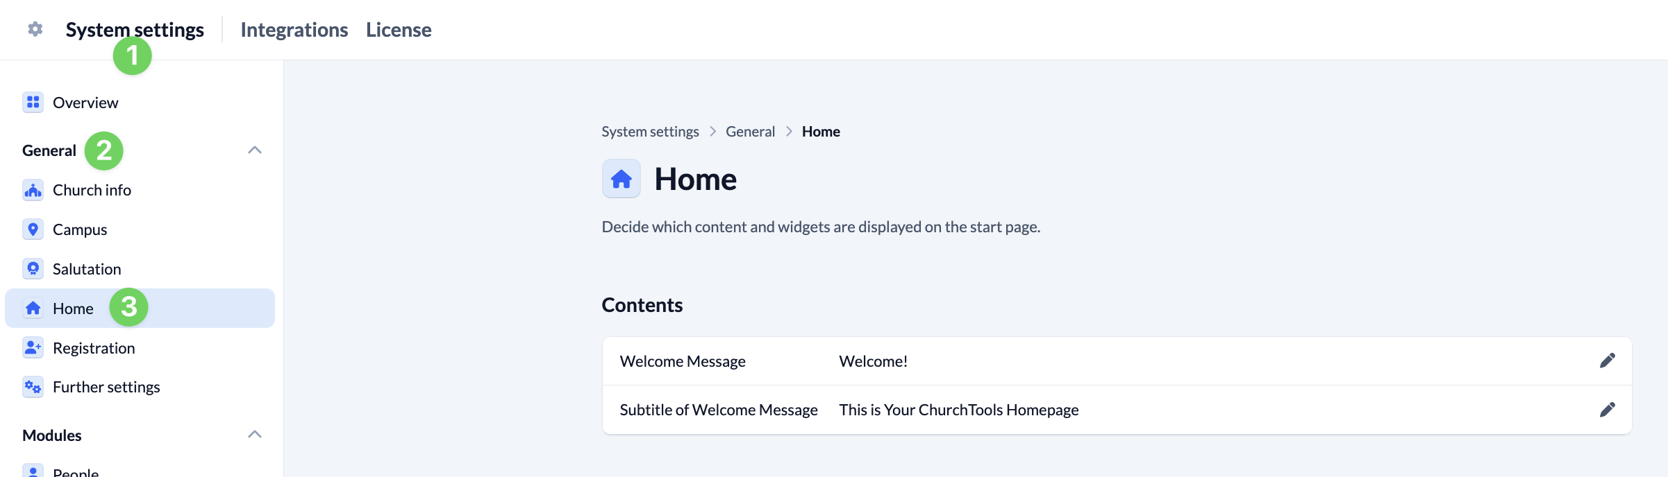This screenshot has height=477, width=1668.
Task: Click the Registration user-plus icon
Action: (x=33, y=348)
